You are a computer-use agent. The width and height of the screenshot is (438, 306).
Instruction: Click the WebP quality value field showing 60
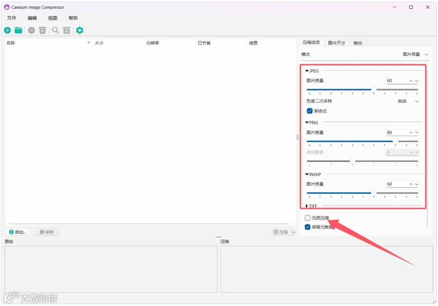(x=397, y=184)
